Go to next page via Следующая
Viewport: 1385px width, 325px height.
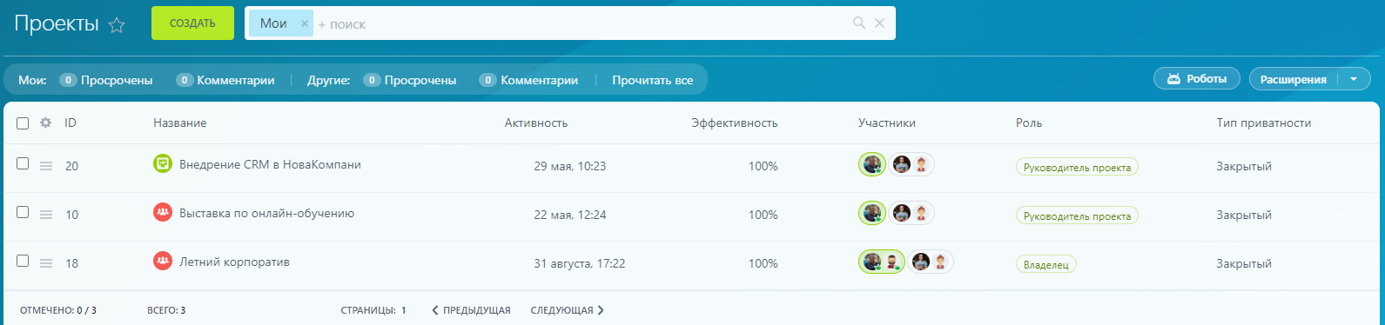pos(567,310)
